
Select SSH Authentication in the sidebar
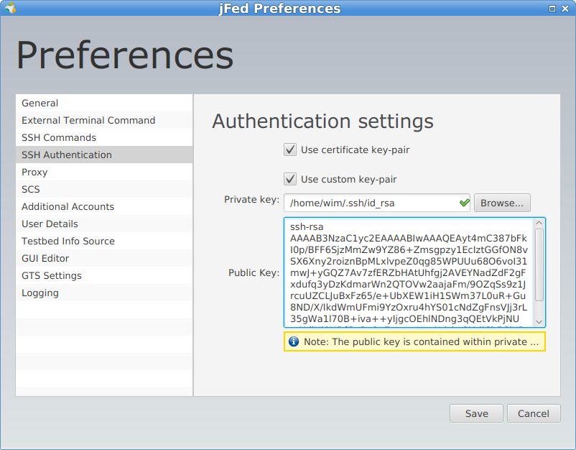click(x=104, y=155)
